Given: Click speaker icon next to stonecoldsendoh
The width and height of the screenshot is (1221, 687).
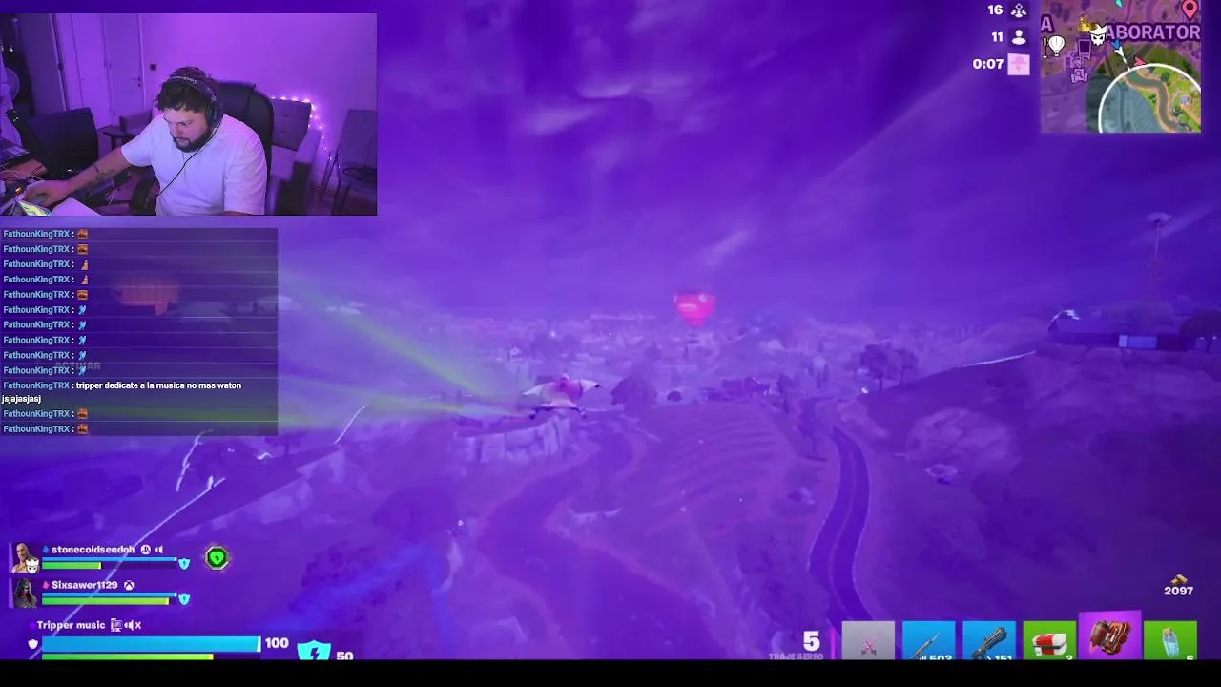Looking at the screenshot, I should coord(159,550).
